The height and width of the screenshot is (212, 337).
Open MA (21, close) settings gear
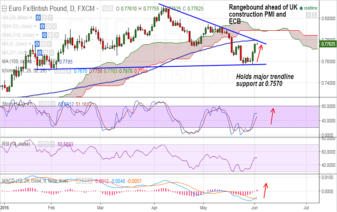[46, 53]
